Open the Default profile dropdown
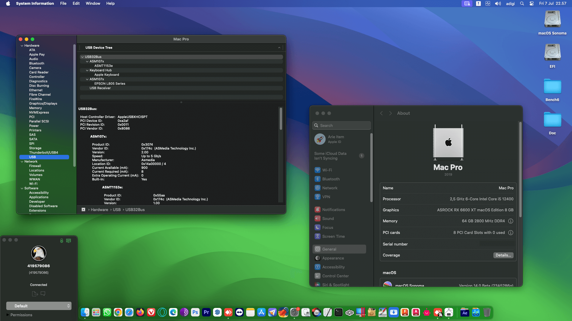This screenshot has height=321, width=572. pyautogui.click(x=39, y=306)
